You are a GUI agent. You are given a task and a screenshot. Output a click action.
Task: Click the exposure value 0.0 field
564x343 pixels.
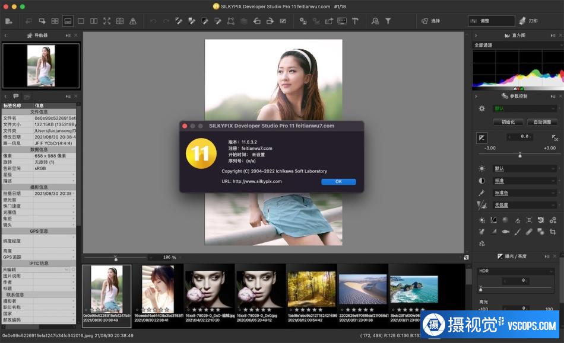(520, 137)
